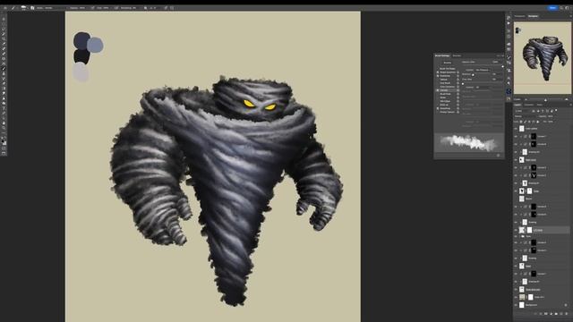Viewport: 573px width, 322px height.
Task: Switch to the Brushes tab
Action: point(457,55)
